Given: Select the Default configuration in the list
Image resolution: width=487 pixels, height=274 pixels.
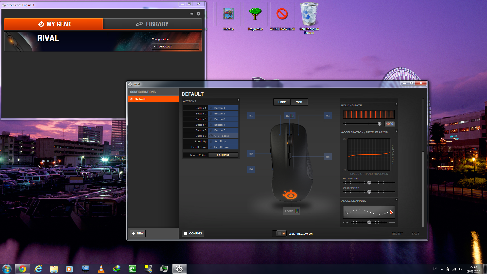Looking at the screenshot, I should (x=153, y=99).
